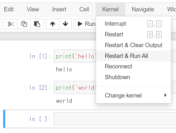
Task: Select the print('world') code cell
Action: (x=75, y=88)
